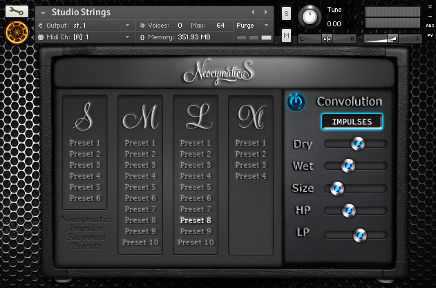This screenshot has width=436, height=288.
Task: Select Preset 8 in L column
Action: point(196,220)
